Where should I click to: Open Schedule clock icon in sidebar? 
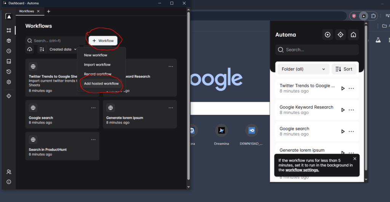tap(9, 51)
